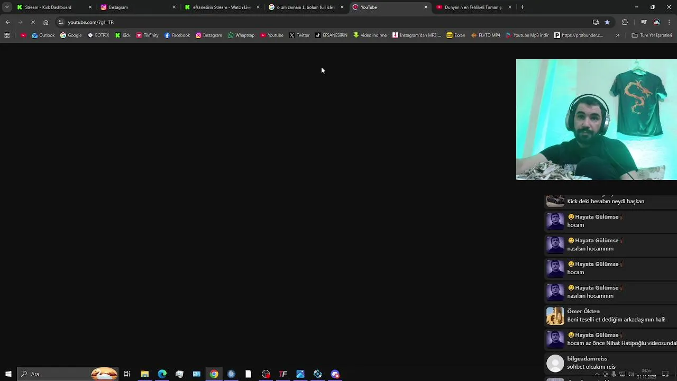Open the Google bookmark
The width and height of the screenshot is (677, 381).
click(71, 35)
